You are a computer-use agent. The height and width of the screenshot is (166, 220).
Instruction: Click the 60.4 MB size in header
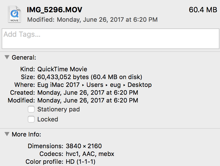(x=203, y=10)
